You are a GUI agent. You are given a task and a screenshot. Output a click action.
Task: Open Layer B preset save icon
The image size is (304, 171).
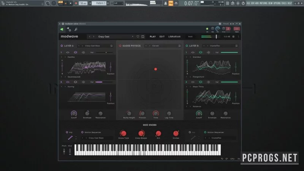tap(236, 46)
